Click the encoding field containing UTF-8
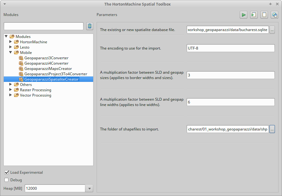Screen dimensions: 282x196 [x=230, y=48]
